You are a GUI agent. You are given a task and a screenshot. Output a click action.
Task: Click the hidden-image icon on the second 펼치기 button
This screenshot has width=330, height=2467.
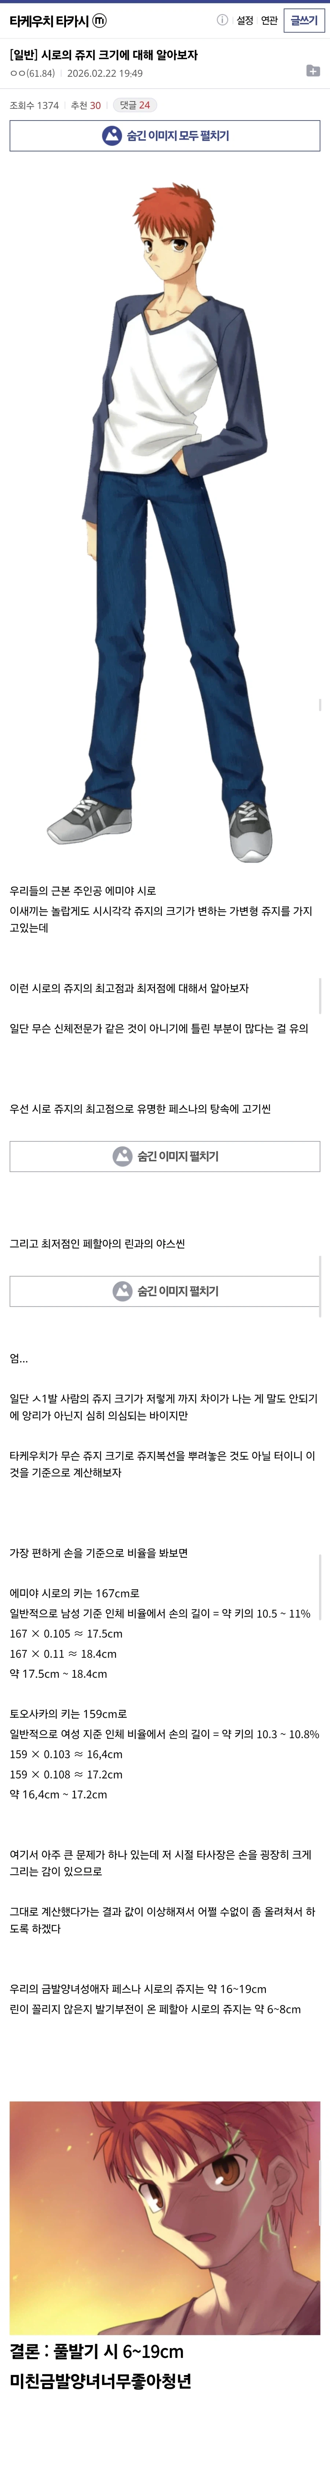121,1290
